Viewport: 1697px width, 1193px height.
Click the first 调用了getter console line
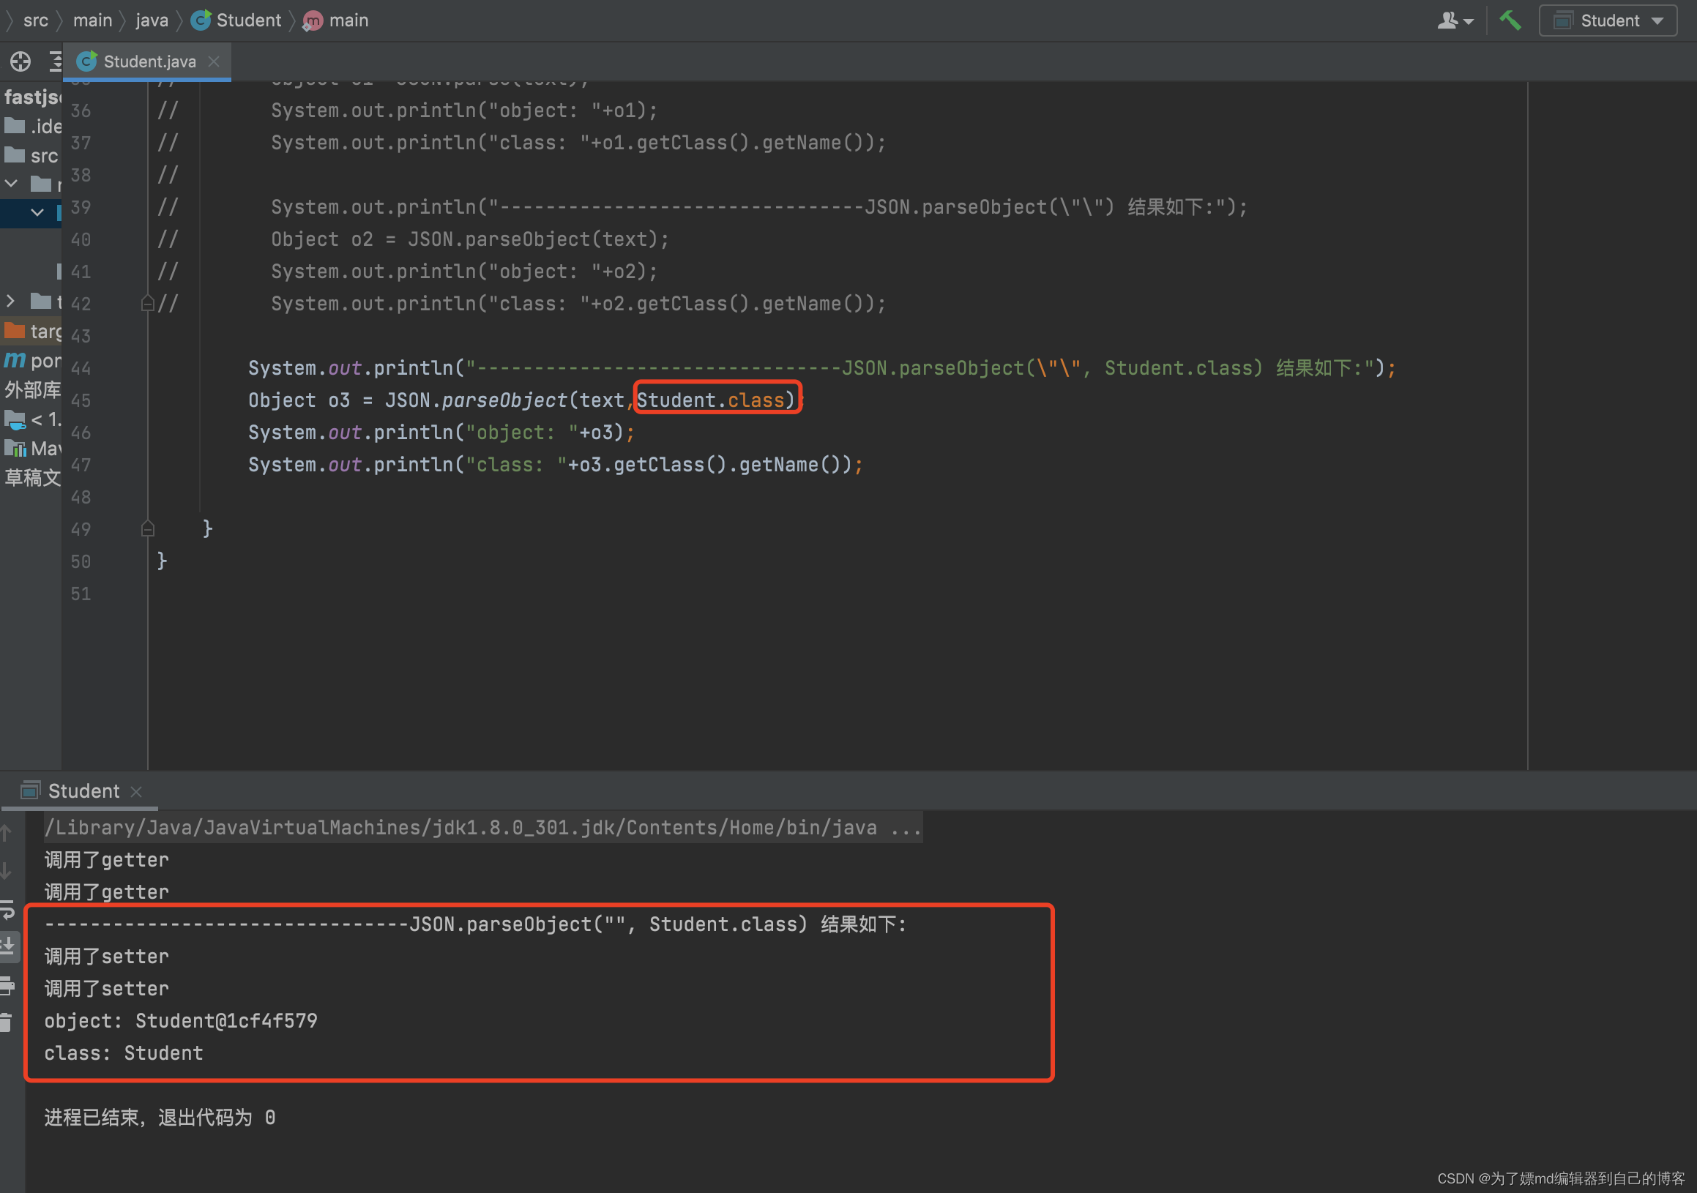(106, 860)
